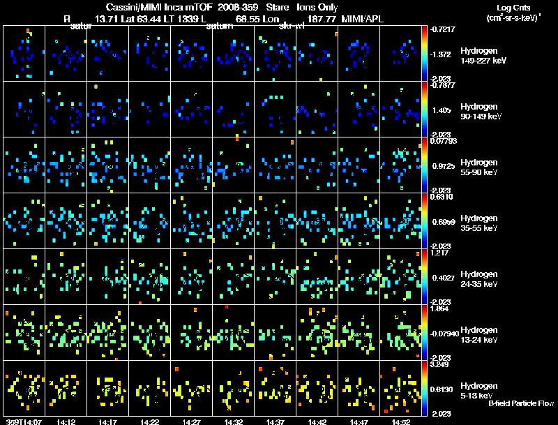The width and height of the screenshot is (558, 425).
Task: Select the 'Hydrogen 24-35 keV' row label
Action: [x=479, y=279]
